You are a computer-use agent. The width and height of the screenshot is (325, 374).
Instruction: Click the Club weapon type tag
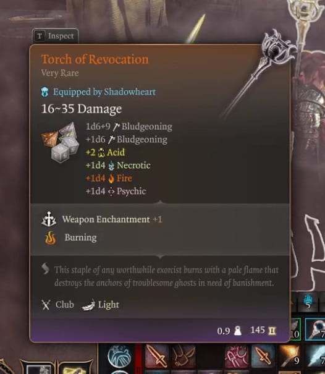pyautogui.click(x=57, y=305)
